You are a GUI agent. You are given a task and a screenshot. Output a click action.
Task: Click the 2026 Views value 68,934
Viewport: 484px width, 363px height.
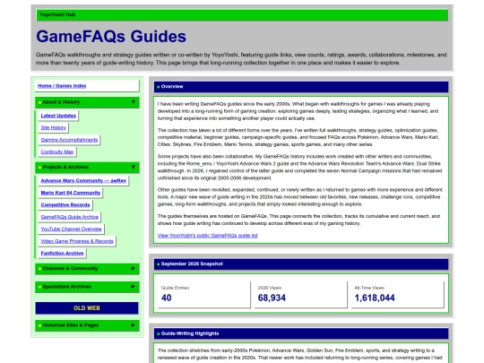pyautogui.click(x=272, y=298)
